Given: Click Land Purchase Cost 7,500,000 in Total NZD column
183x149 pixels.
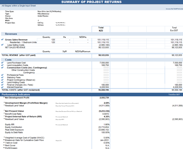Looking at the screenshot, I should 104,63.
